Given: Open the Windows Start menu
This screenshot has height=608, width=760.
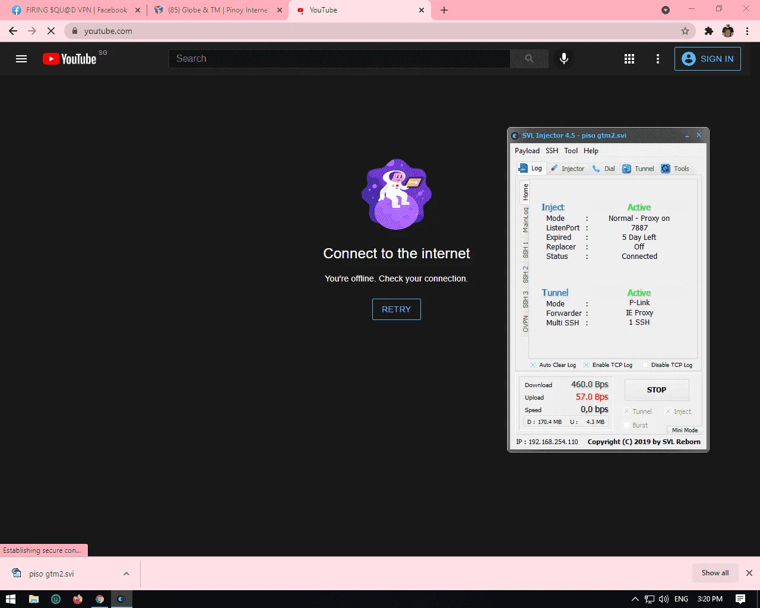Looking at the screenshot, I should pyautogui.click(x=11, y=599).
